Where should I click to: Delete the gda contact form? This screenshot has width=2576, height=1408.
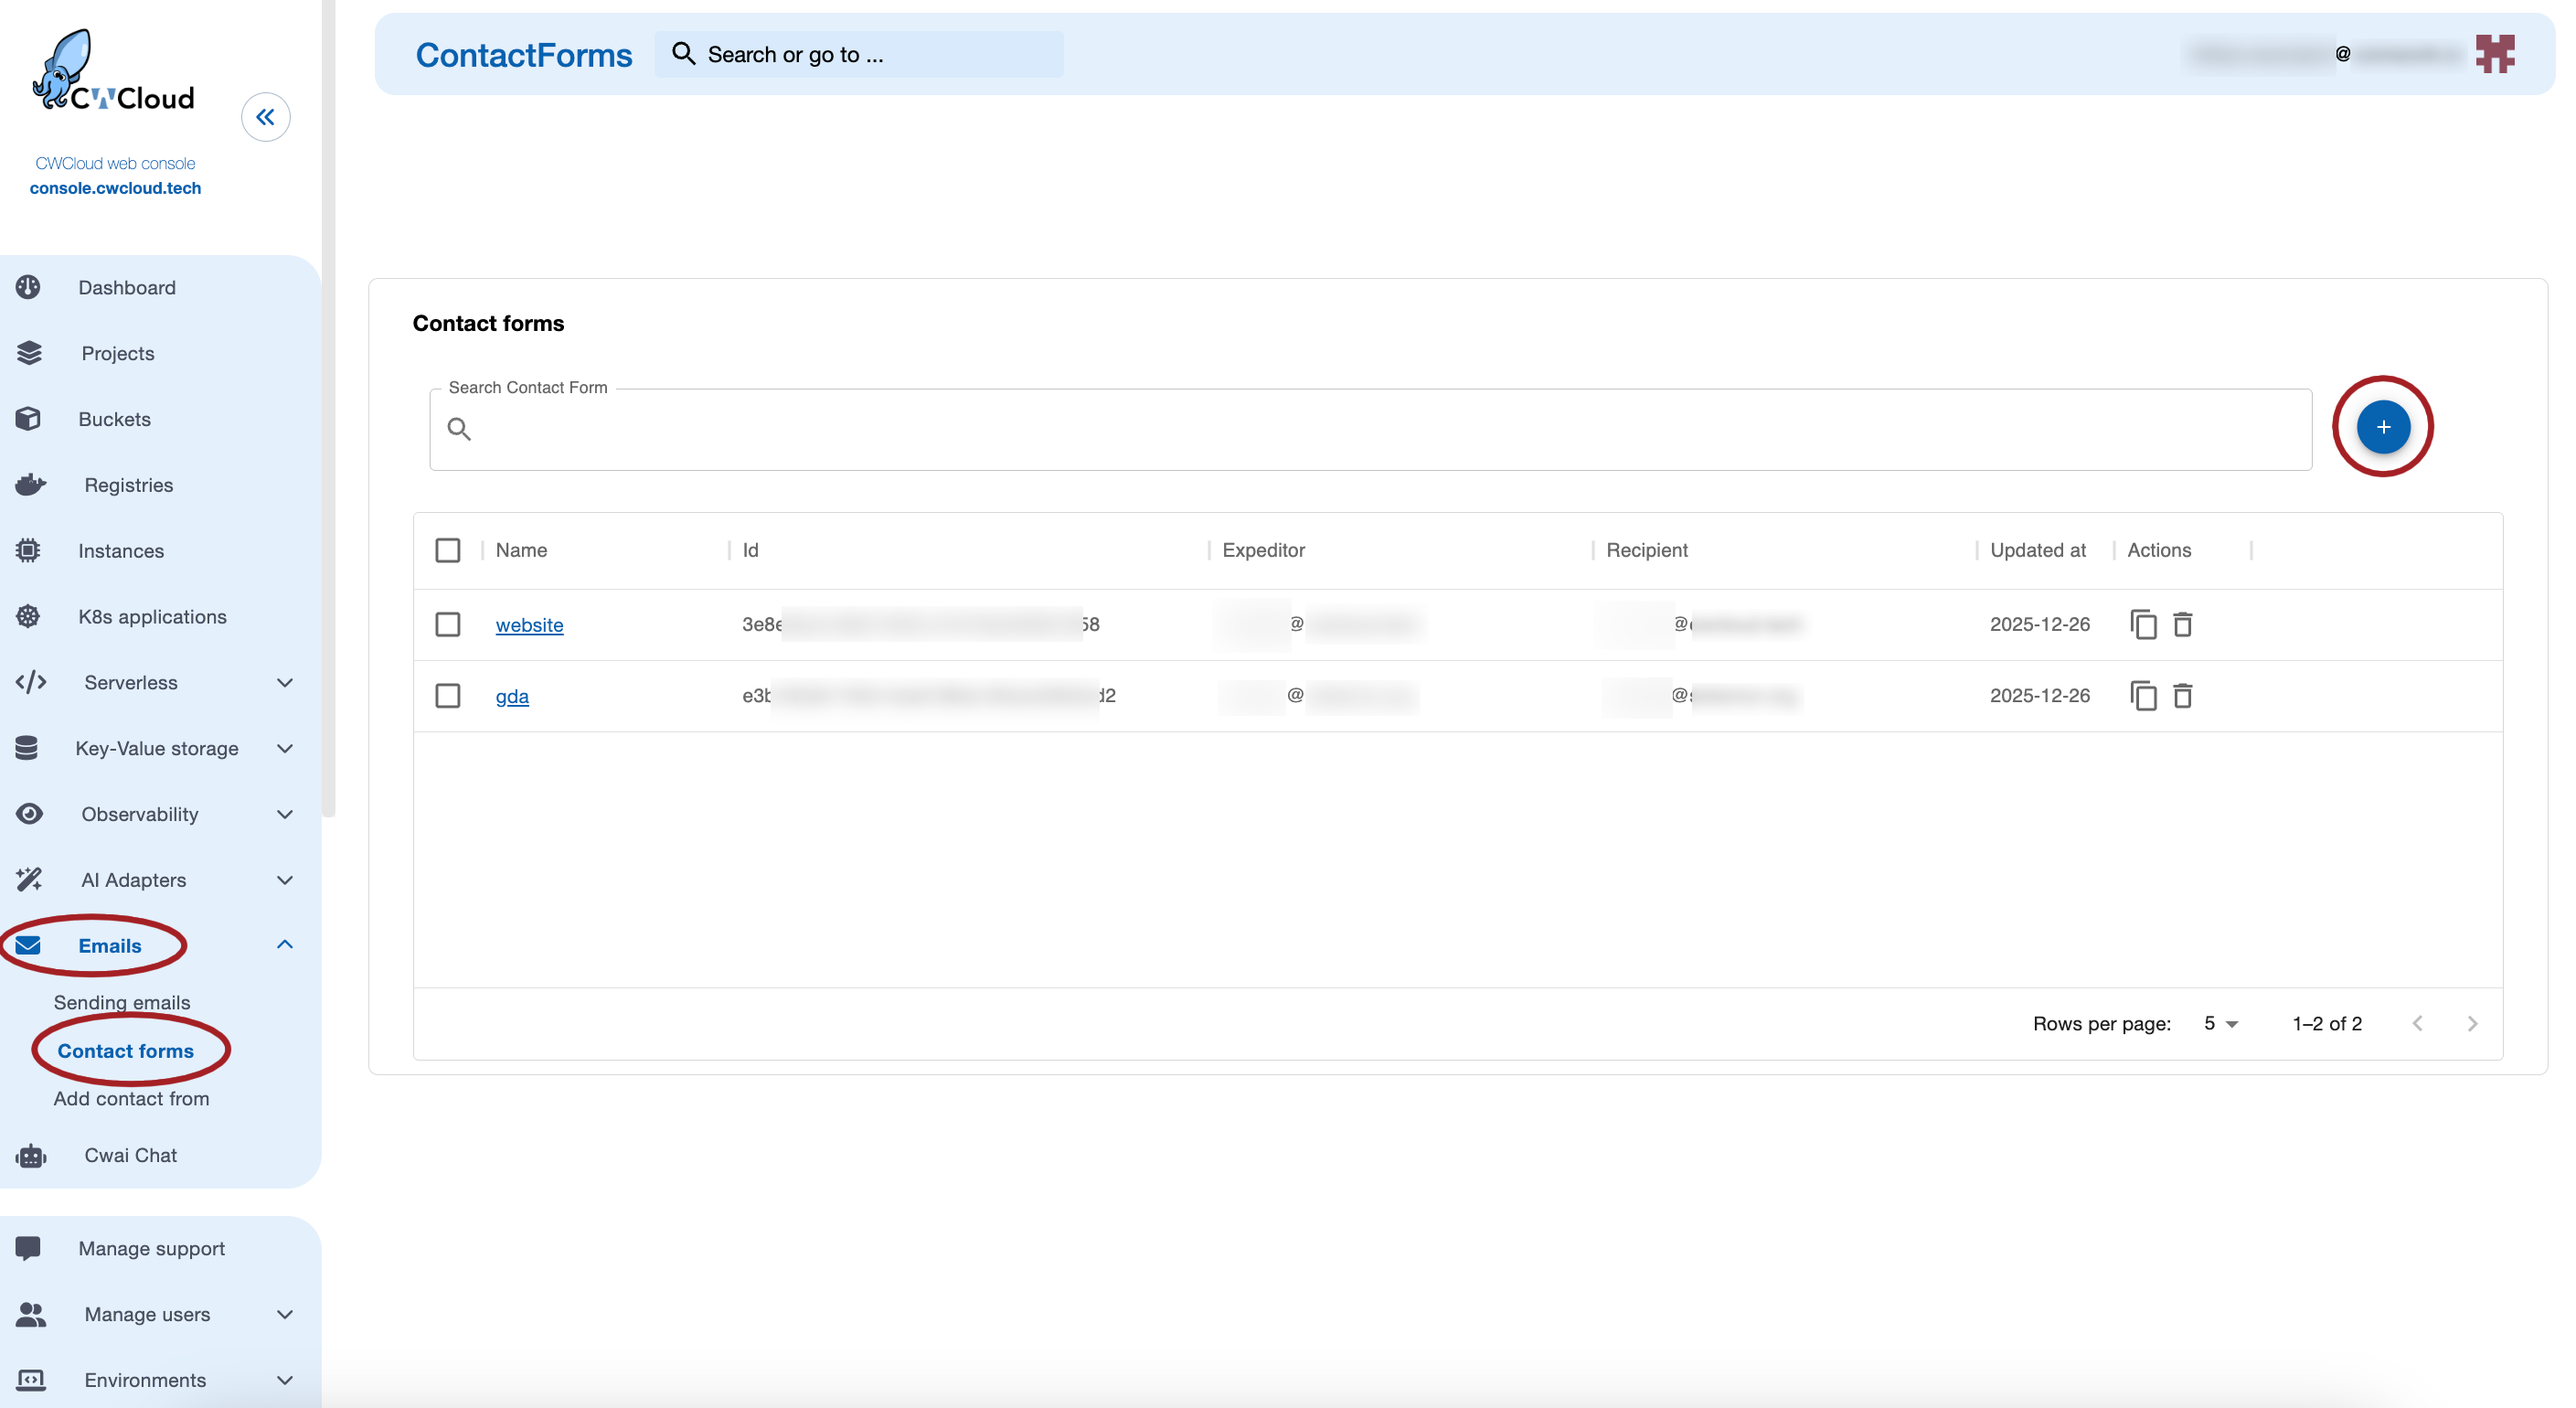pos(2182,696)
